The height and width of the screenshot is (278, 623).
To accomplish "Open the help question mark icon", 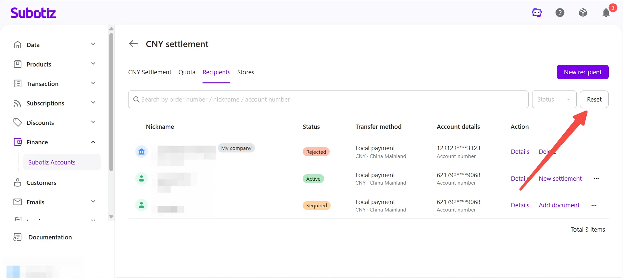I will (x=560, y=13).
